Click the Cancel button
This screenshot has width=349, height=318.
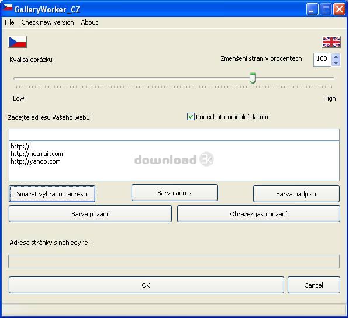[313, 285]
